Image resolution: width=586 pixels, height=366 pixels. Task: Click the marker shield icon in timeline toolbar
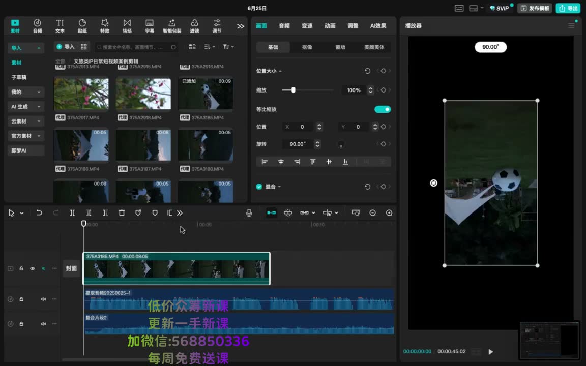pos(155,212)
